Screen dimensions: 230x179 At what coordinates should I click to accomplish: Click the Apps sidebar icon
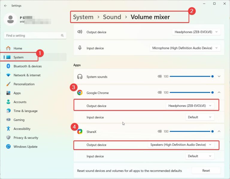tap(8, 93)
